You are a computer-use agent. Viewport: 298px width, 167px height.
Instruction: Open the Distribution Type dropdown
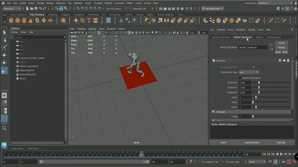pos(249,72)
